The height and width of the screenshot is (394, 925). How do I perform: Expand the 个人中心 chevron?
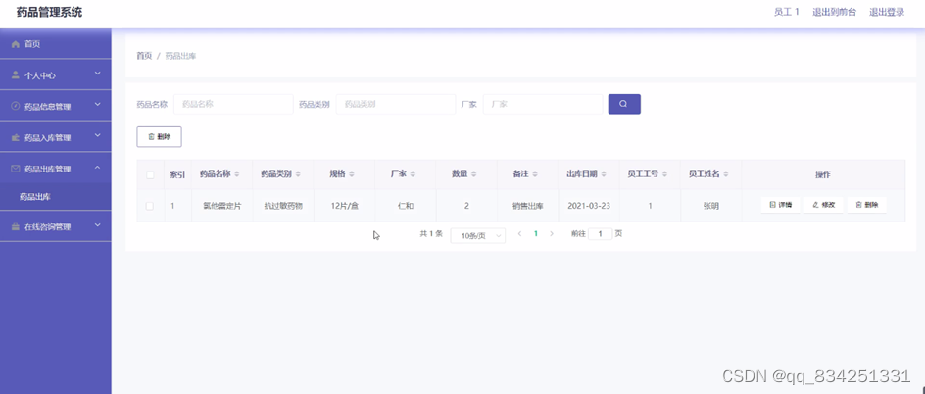[x=98, y=74]
